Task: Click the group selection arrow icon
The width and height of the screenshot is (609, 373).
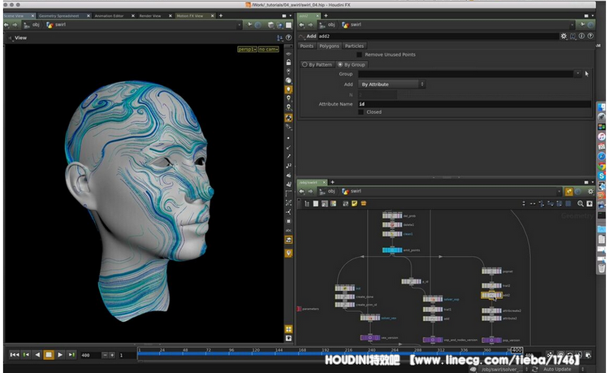Action: pos(587,73)
